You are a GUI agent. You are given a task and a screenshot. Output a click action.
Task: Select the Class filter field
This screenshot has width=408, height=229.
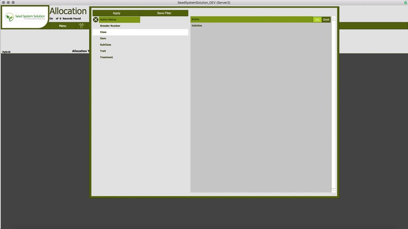pos(140,32)
